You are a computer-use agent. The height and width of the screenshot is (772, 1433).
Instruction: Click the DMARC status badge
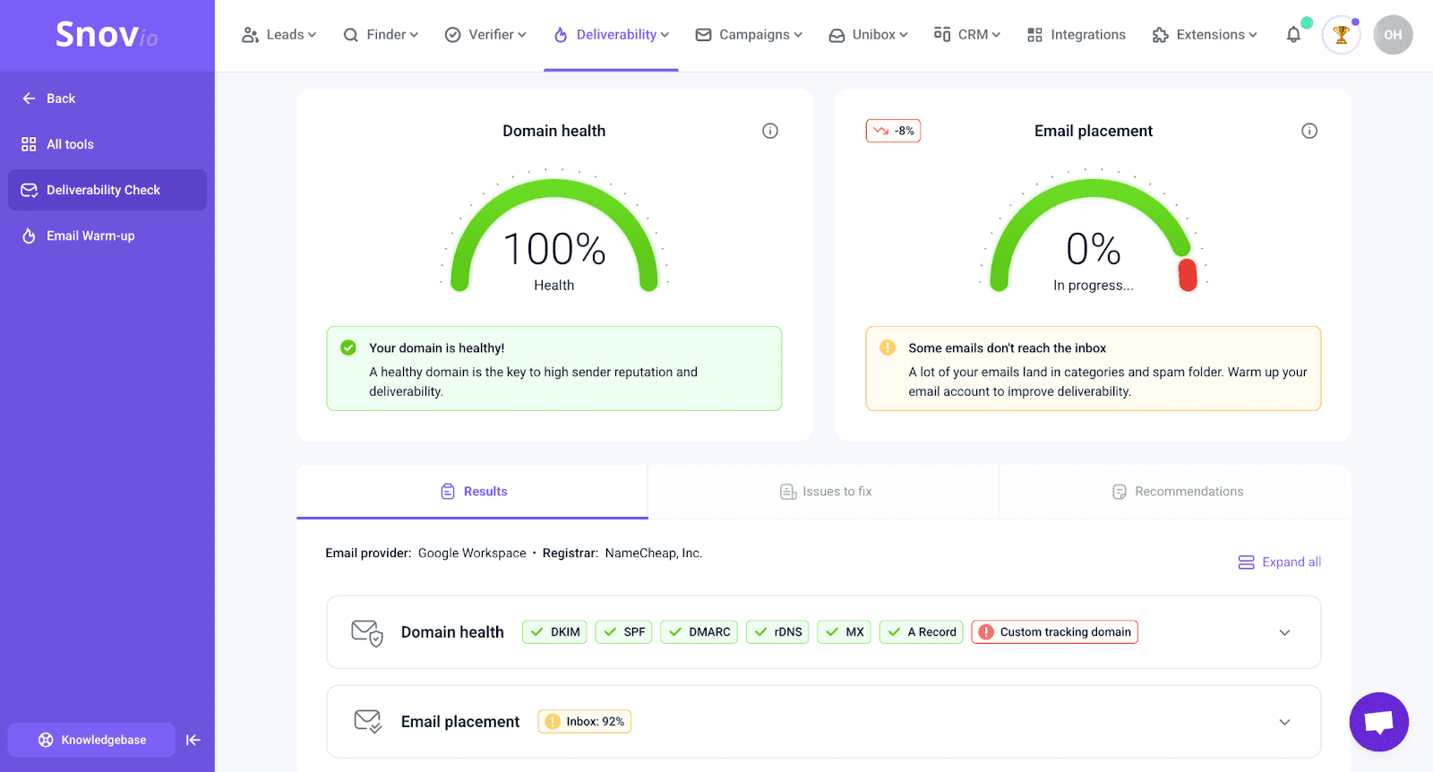click(x=699, y=632)
